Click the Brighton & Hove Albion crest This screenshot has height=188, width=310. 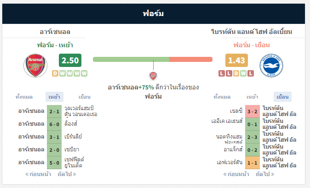pos(271,66)
